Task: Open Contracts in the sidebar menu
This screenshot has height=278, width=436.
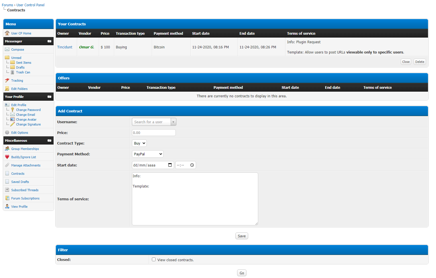Action: click(18, 174)
